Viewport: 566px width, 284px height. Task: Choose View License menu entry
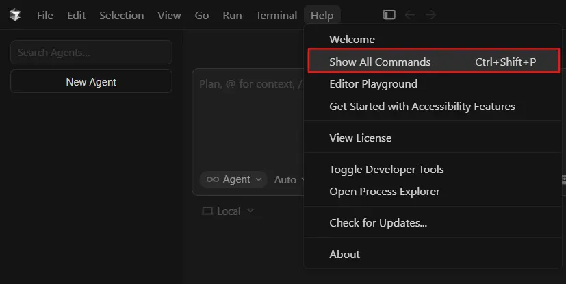click(x=360, y=138)
